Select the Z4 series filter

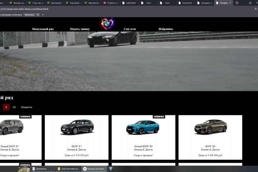14,107
